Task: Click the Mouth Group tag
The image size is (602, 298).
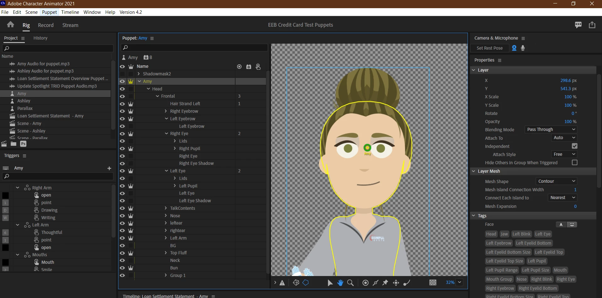Action: click(499, 279)
